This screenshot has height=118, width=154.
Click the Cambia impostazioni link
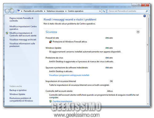click(x=63, y=101)
